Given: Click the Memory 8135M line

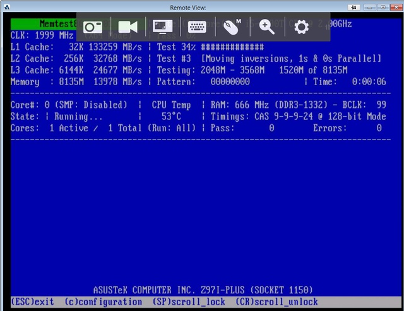Looking at the screenshot, I should coord(76,82).
